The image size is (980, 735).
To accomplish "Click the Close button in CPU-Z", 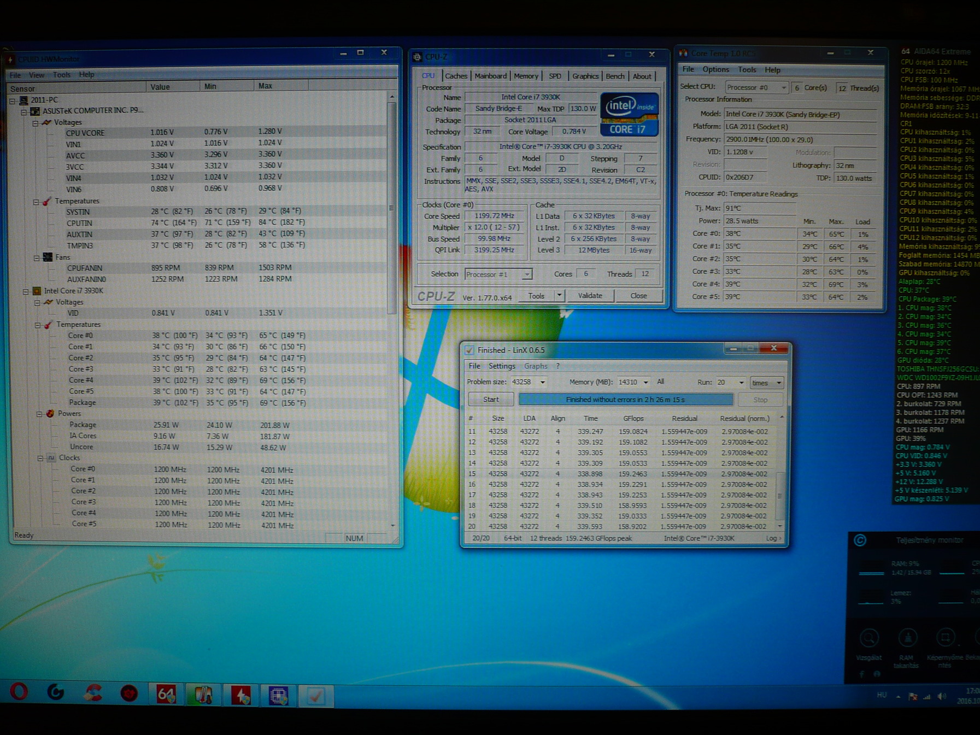I will pos(638,296).
